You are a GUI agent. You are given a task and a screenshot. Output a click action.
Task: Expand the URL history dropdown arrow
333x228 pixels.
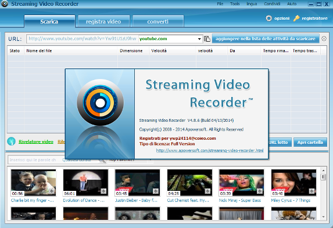click(x=199, y=39)
